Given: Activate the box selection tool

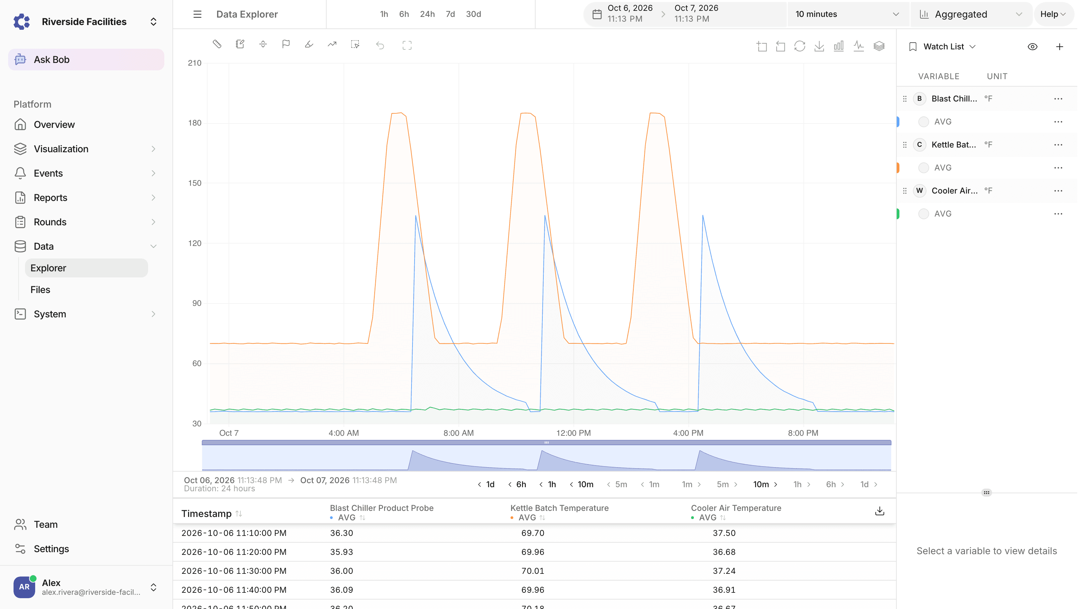Looking at the screenshot, I should pyautogui.click(x=355, y=44).
